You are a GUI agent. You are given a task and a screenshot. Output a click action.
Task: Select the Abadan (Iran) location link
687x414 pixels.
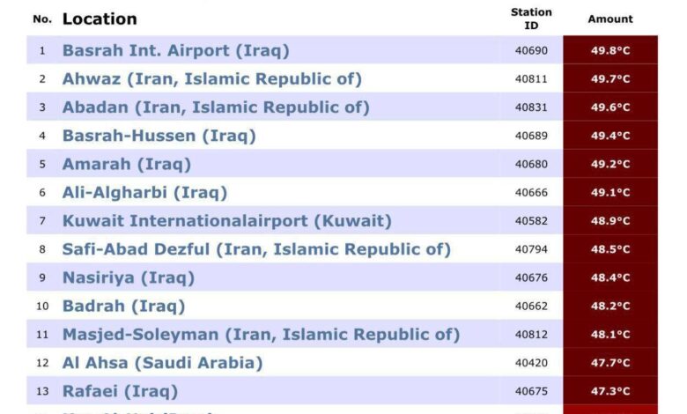click(x=216, y=107)
